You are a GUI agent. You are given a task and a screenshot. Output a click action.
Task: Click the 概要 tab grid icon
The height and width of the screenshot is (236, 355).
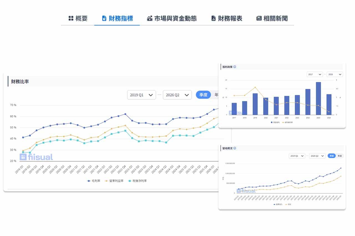(x=71, y=18)
